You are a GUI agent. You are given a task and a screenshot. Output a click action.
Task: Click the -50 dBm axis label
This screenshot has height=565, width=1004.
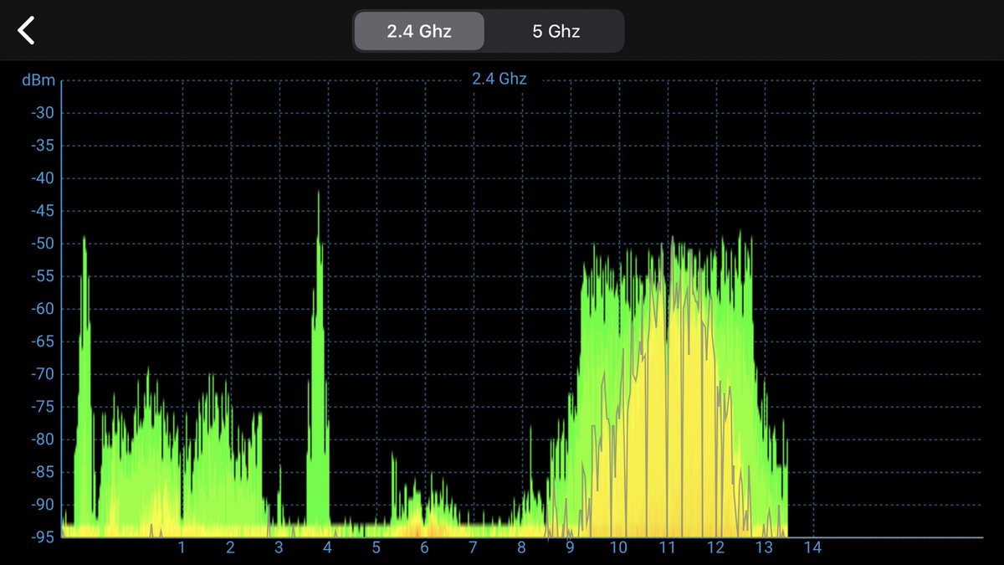(42, 244)
